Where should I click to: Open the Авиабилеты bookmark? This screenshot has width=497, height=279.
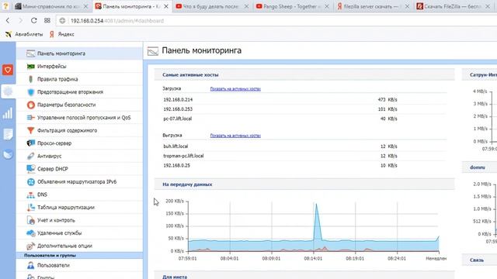coord(24,34)
